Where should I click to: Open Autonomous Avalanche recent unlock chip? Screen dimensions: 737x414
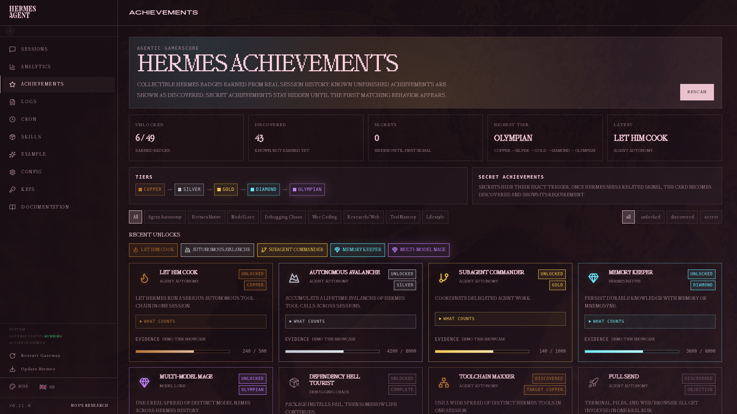217,250
